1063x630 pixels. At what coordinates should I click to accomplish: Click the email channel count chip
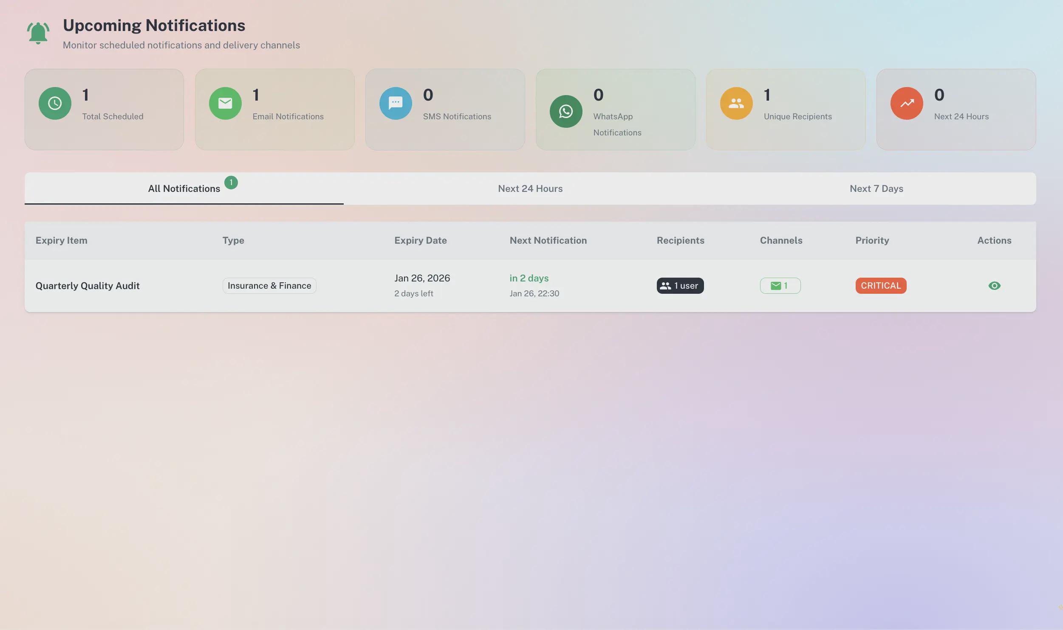coord(780,286)
